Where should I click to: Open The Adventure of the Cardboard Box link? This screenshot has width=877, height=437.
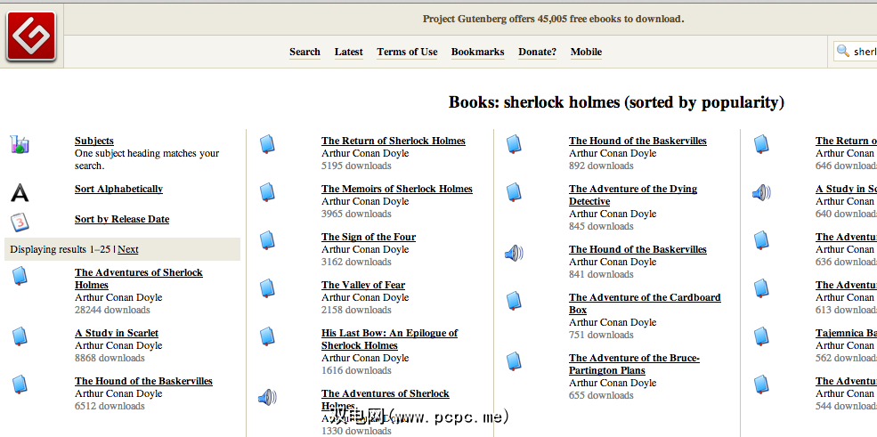click(x=645, y=303)
